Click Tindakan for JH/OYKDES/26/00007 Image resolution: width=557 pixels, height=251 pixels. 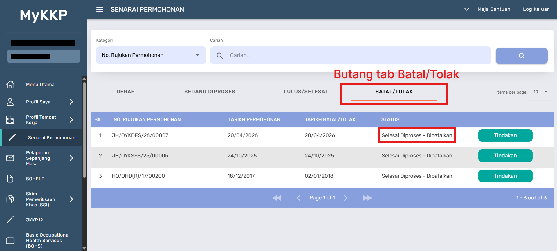(x=505, y=135)
